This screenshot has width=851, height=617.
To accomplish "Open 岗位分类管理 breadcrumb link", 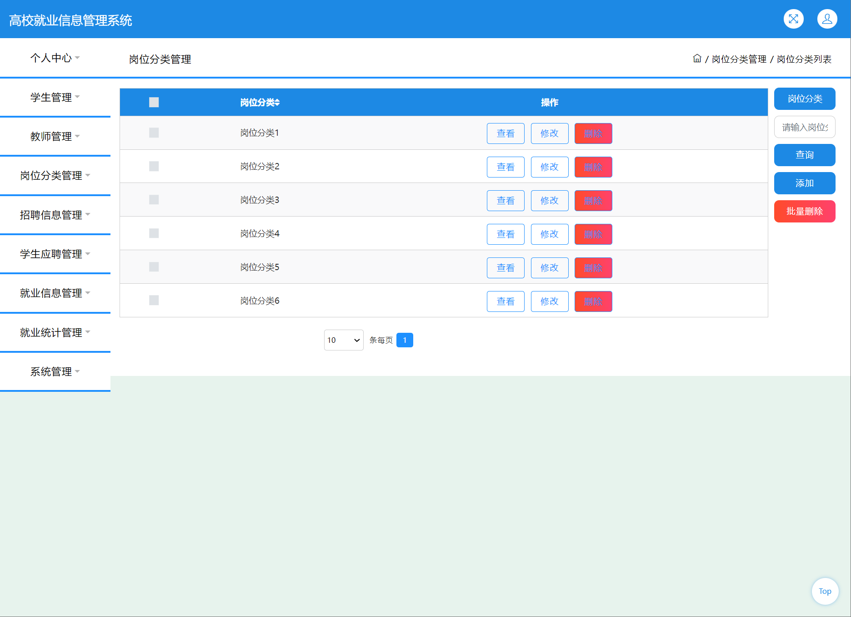I will click(739, 59).
